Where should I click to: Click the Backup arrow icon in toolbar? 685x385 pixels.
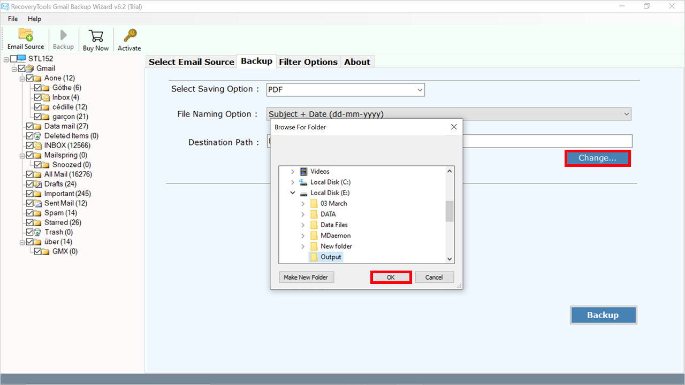(64, 35)
